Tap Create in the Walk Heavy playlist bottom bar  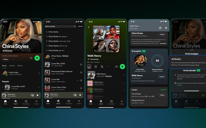122,102
